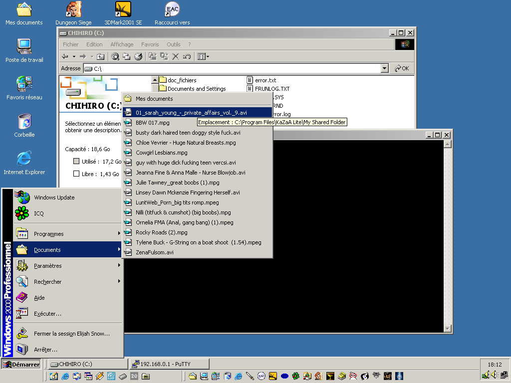Open the Affichage menu

(122, 44)
